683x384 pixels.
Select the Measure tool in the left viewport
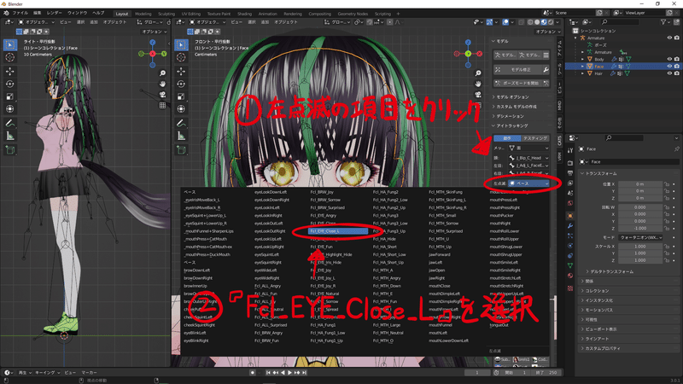point(10,137)
